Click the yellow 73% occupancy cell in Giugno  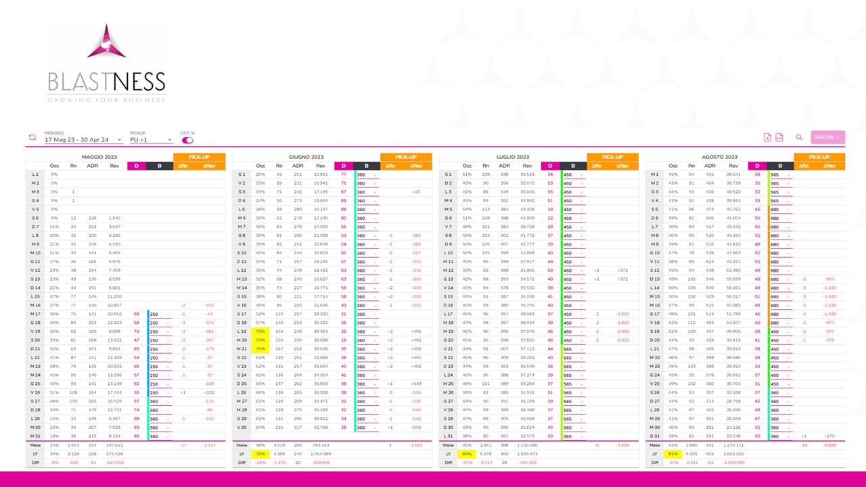(x=260, y=331)
